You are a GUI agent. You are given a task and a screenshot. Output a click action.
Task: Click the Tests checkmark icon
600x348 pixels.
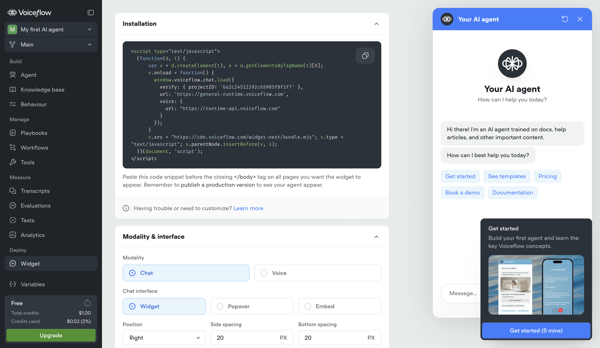click(x=13, y=220)
